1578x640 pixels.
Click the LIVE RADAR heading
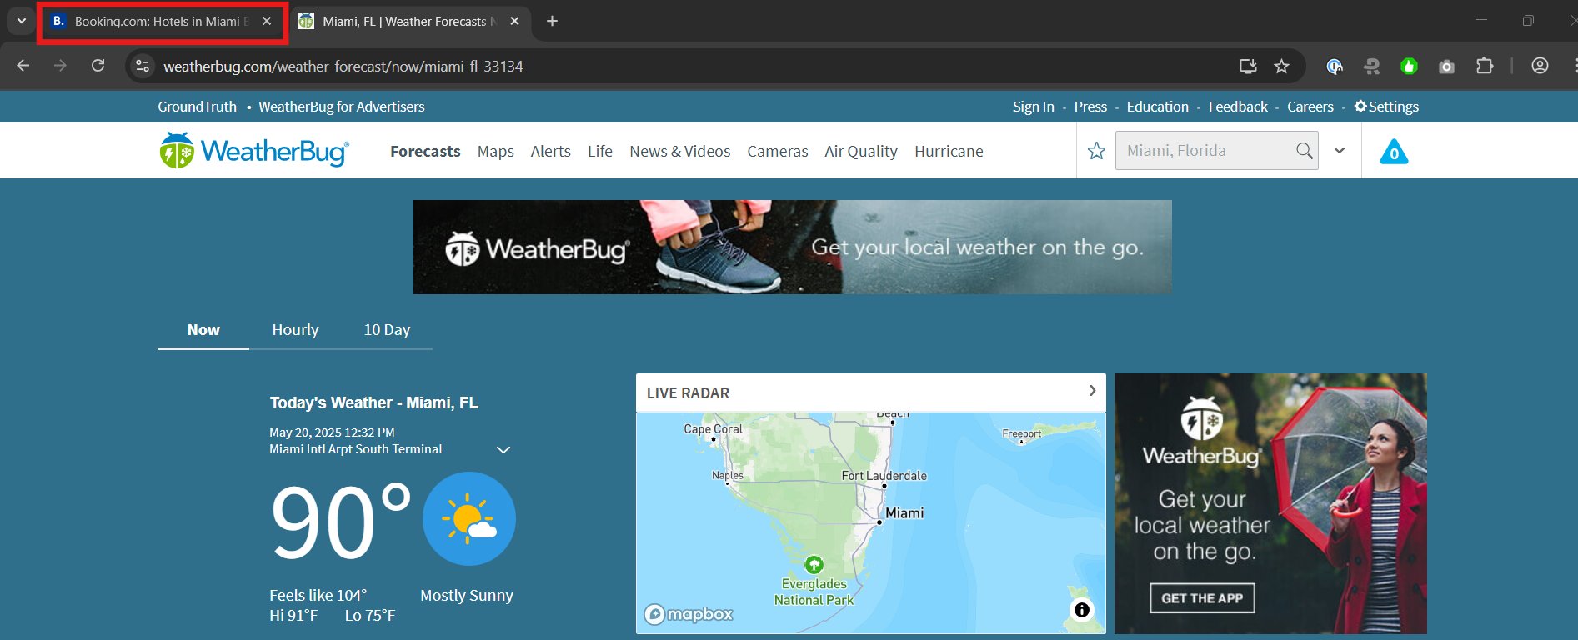point(688,393)
